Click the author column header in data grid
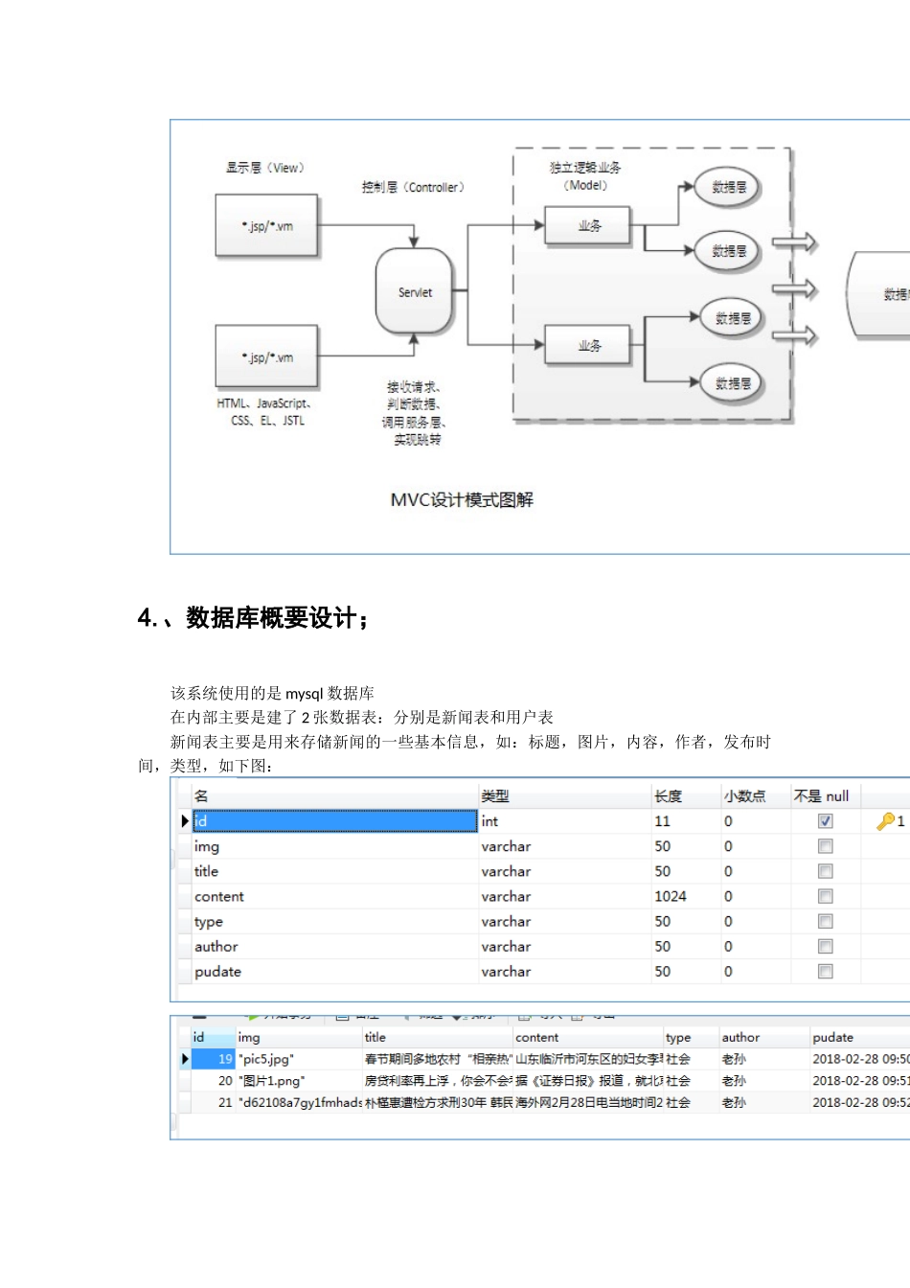The height and width of the screenshot is (1288, 910). (x=763, y=1037)
